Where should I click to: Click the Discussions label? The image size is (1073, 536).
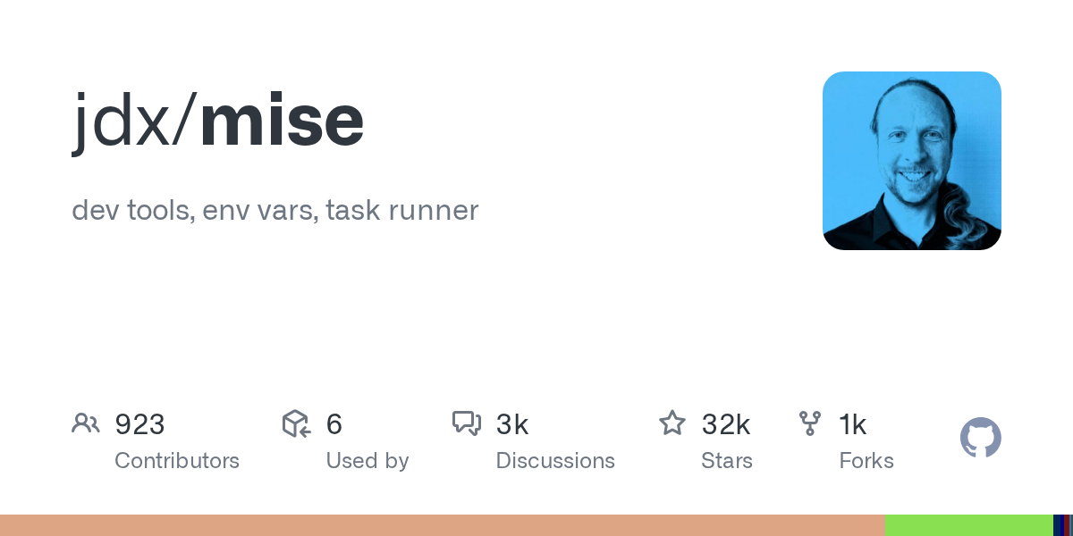click(555, 461)
